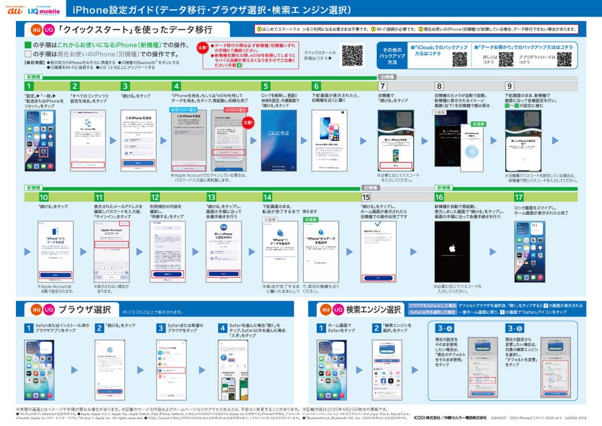
Task: Click the final home screen thumbnail in step 17
Action: coord(530,251)
